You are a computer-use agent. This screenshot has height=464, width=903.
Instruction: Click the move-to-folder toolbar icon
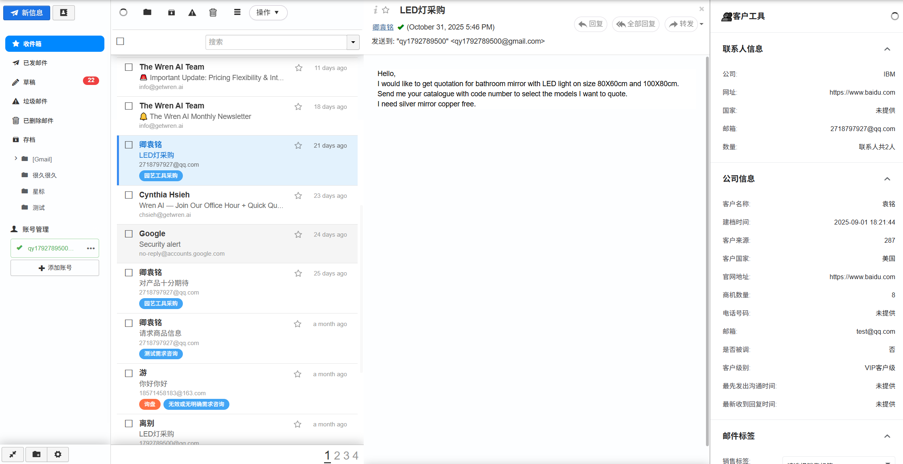point(147,13)
